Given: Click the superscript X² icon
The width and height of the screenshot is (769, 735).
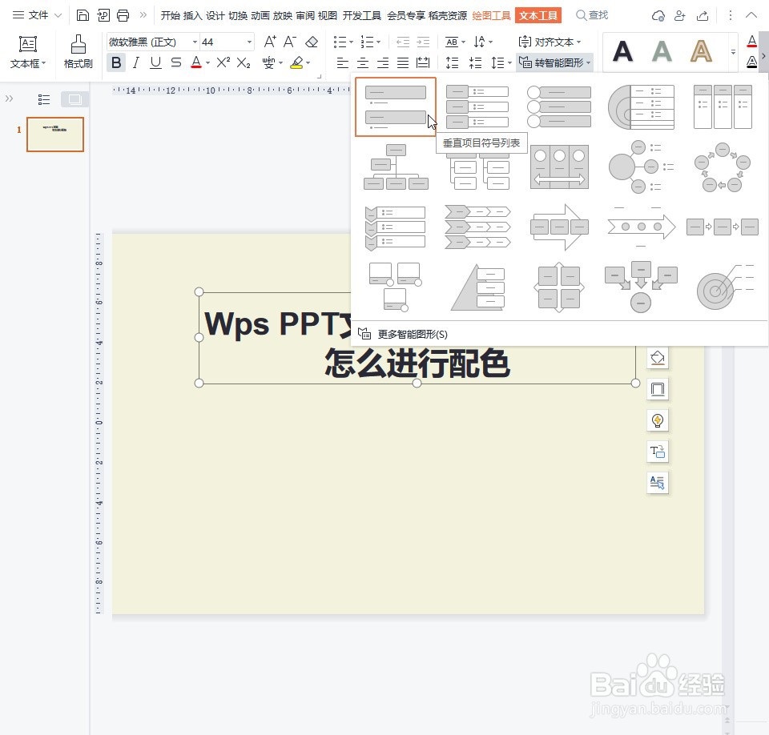Looking at the screenshot, I should [x=223, y=62].
